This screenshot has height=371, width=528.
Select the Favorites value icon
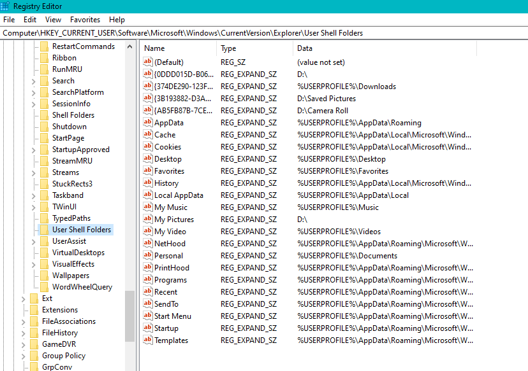(x=147, y=171)
